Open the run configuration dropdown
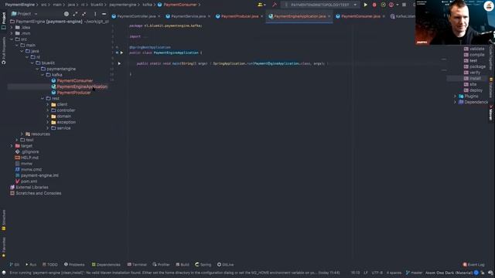Image resolution: width=495 pixels, height=278 pixels. [320, 5]
